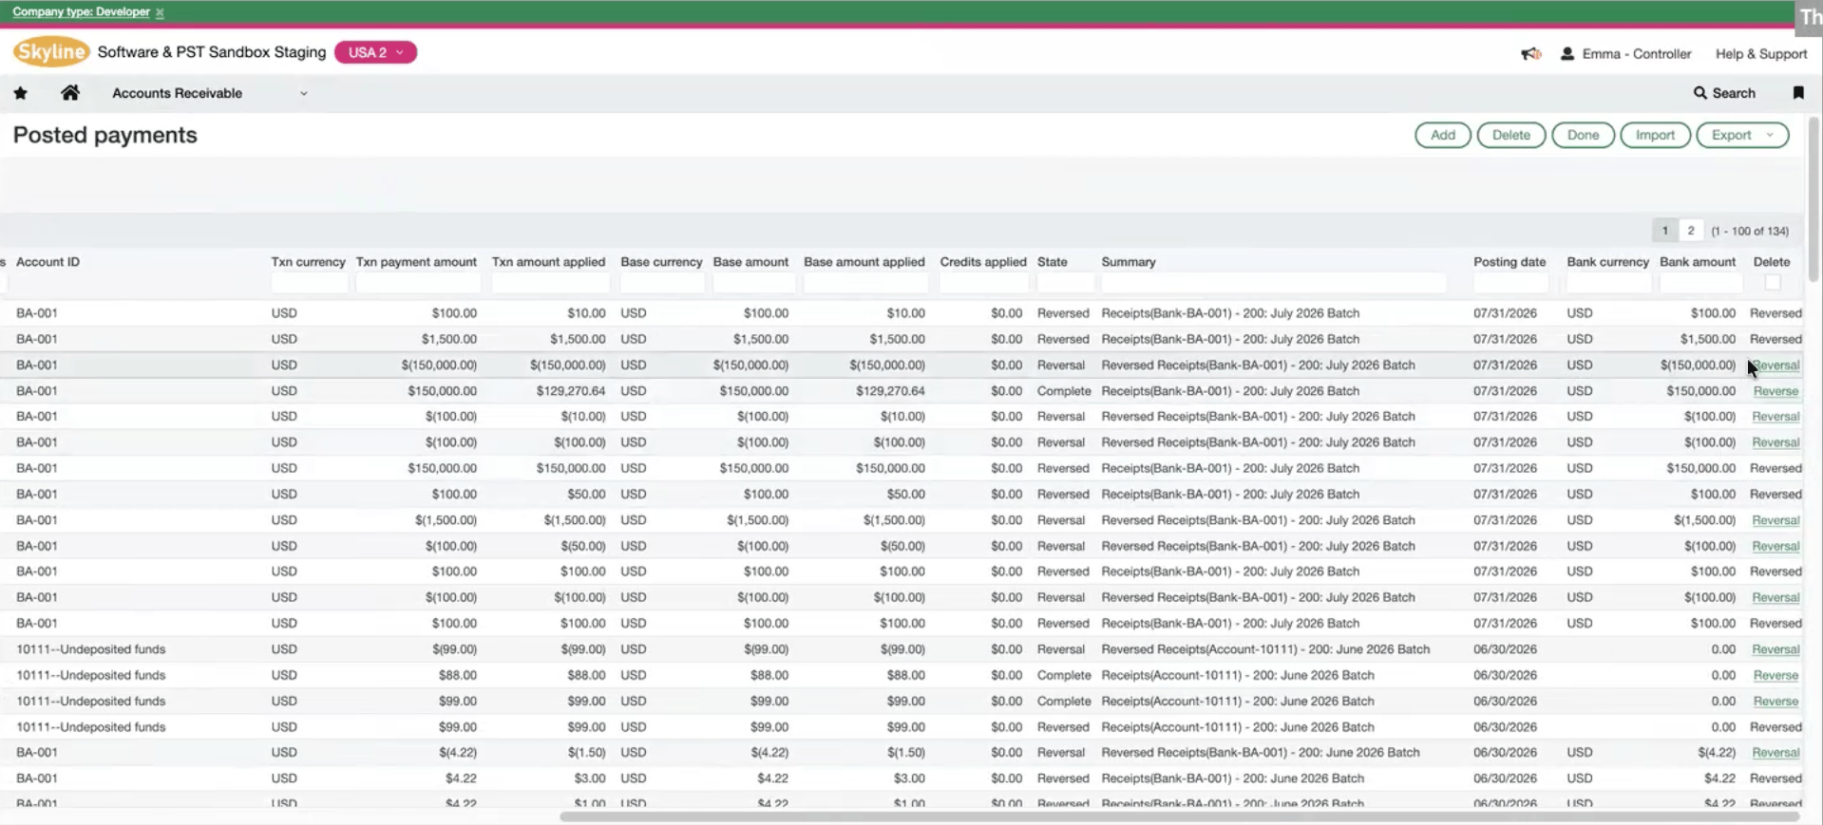Click the bookmark icon
This screenshot has height=825, width=1823.
click(1798, 93)
